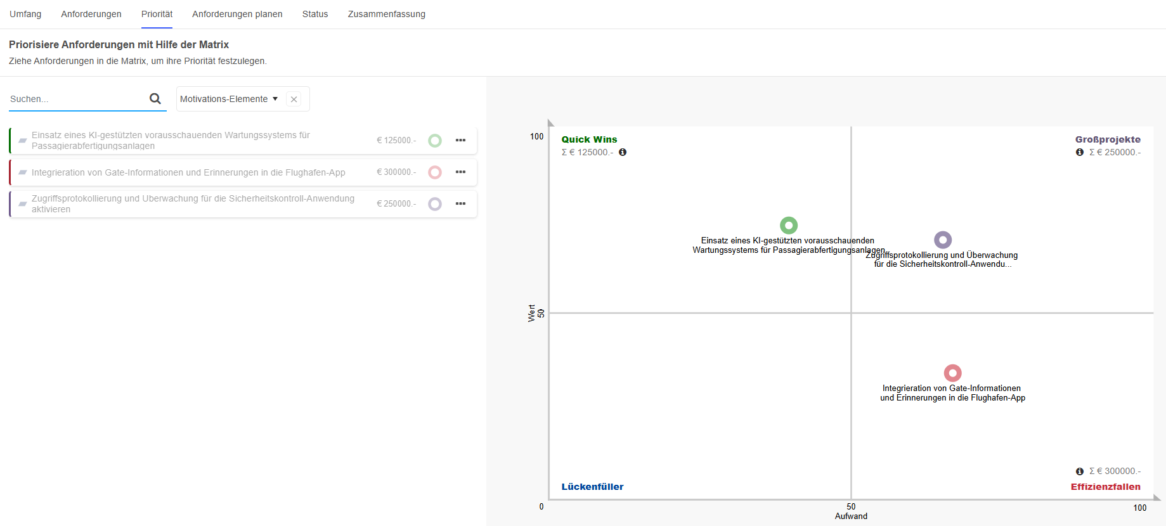Click the info icon beside Großprojekte sum

tap(1080, 153)
